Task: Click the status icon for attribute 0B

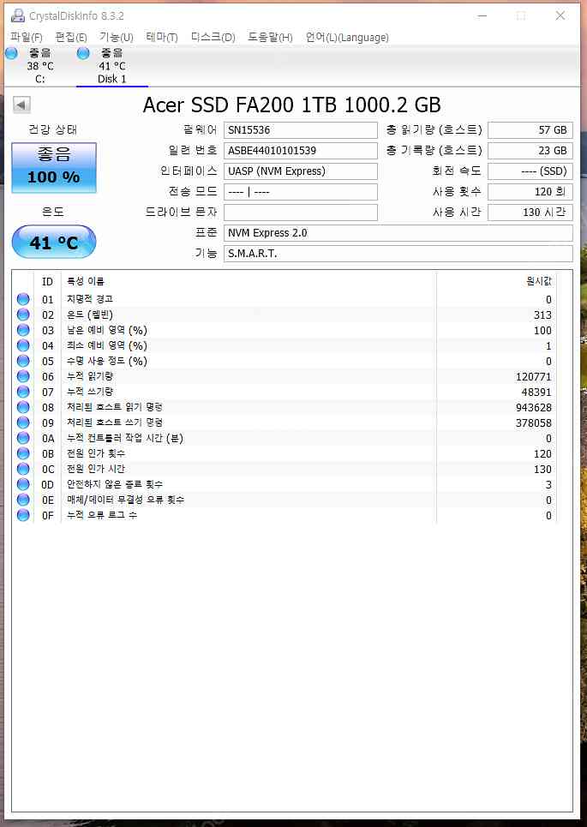Action: point(23,453)
